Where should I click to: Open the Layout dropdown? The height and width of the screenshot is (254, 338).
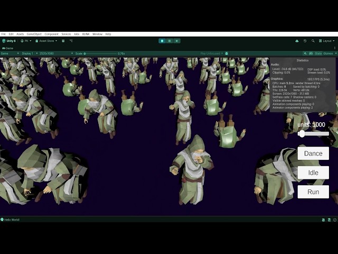click(326, 41)
